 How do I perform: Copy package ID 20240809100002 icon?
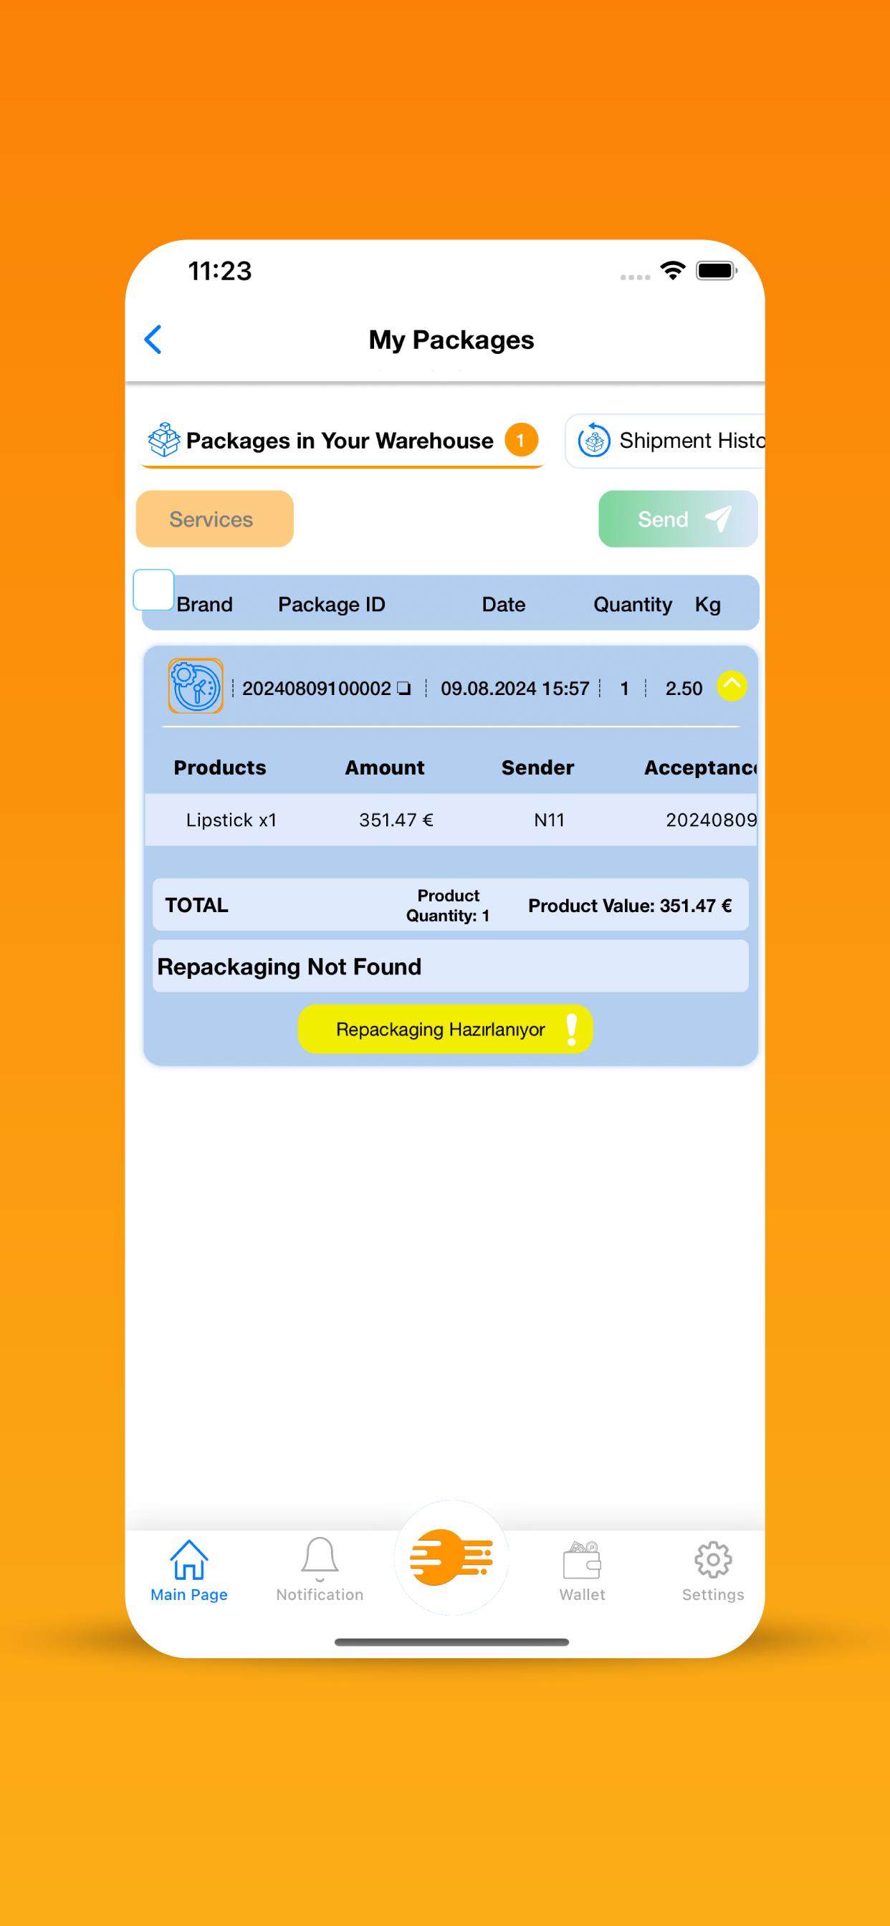tap(404, 689)
